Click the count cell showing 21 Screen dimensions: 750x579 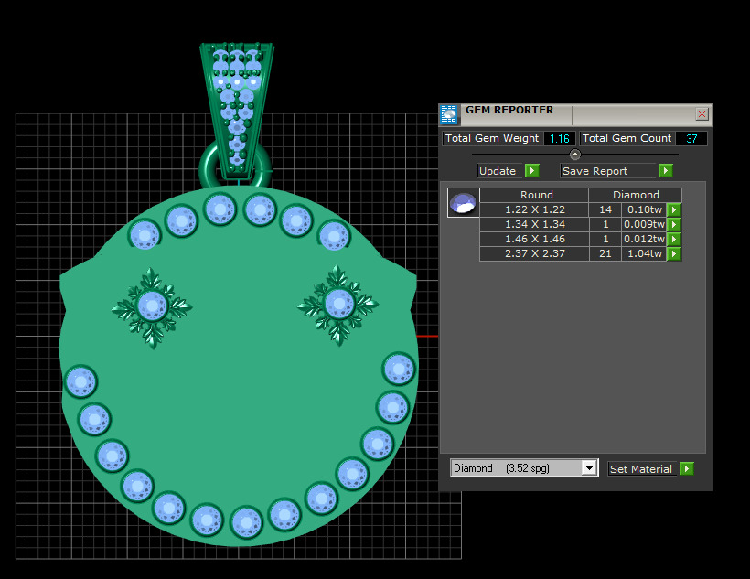tap(605, 253)
